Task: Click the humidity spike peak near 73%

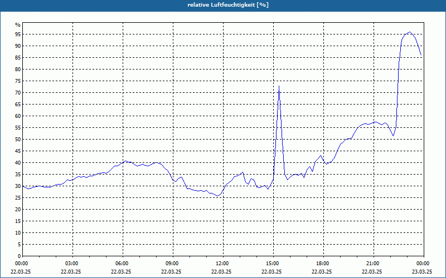Action: [279, 86]
